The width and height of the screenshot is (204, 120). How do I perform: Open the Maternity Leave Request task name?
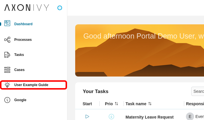tap(150, 117)
